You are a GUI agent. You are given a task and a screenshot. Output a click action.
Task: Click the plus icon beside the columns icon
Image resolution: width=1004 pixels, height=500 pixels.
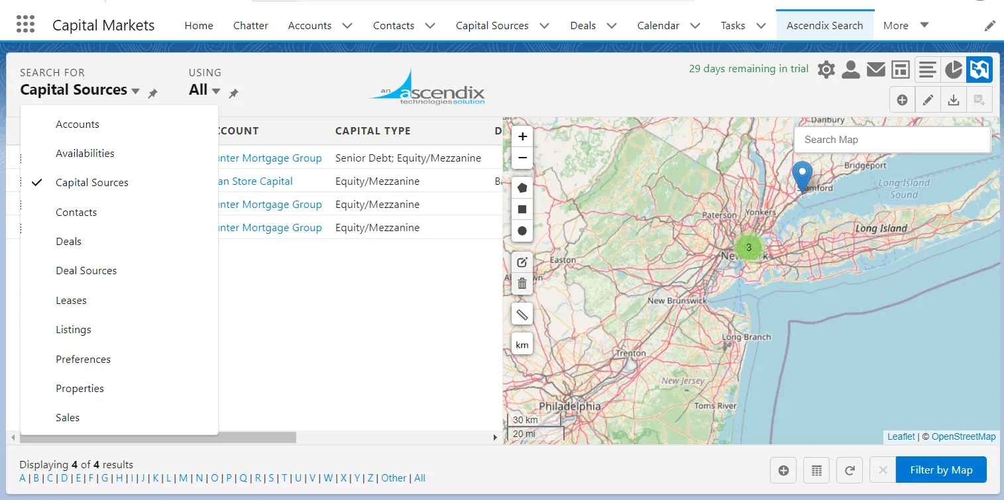click(x=783, y=470)
